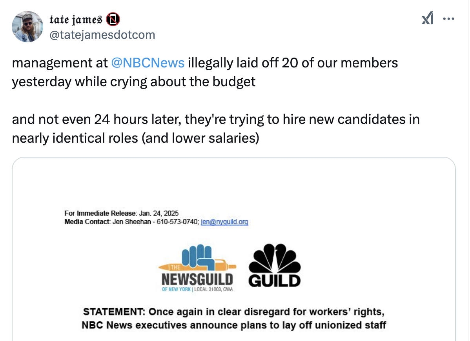
Task: Click the display name "tate james"
Action: point(76,19)
